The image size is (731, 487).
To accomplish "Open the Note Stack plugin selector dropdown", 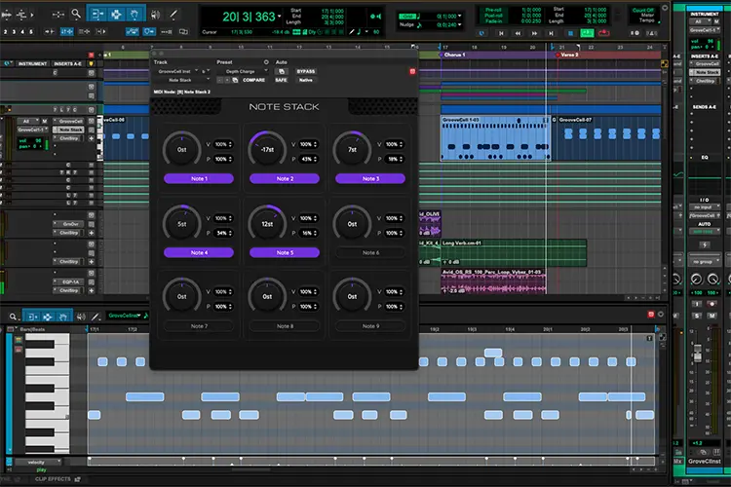I will pyautogui.click(x=183, y=80).
